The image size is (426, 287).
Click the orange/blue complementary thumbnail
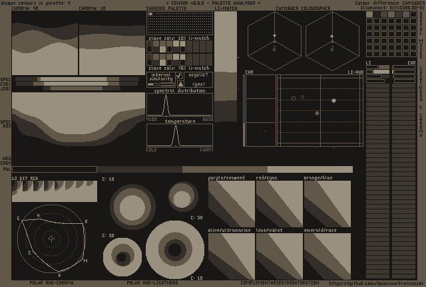pos(327,204)
